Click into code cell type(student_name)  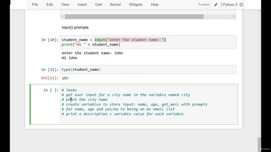click(x=148, y=70)
